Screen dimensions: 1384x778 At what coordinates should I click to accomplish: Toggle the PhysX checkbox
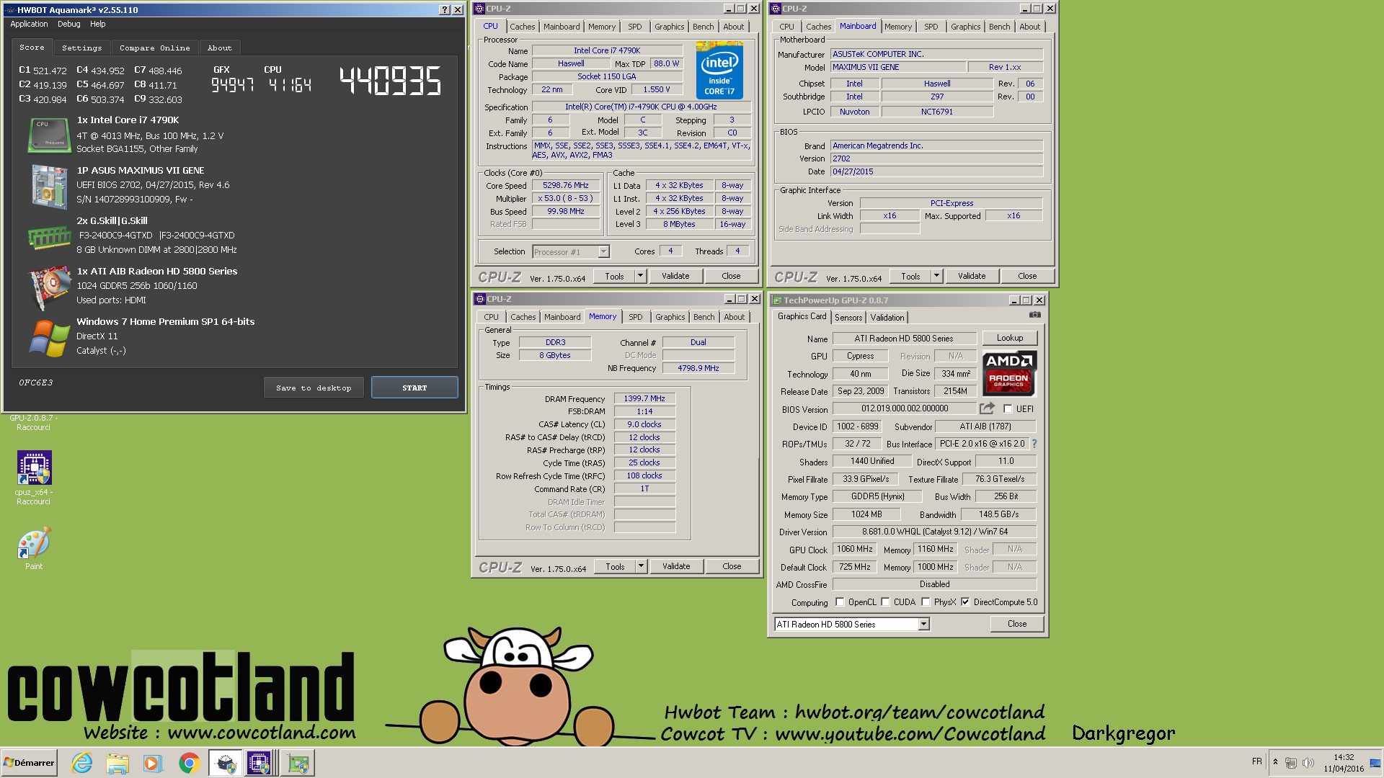point(926,602)
